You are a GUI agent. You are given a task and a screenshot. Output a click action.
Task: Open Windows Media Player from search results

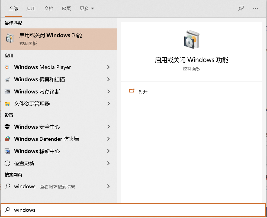[42, 67]
